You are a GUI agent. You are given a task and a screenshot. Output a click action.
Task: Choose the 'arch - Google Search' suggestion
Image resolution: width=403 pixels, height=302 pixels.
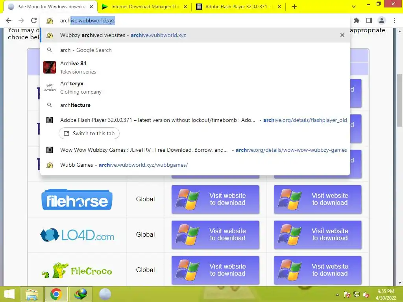[x=195, y=50]
